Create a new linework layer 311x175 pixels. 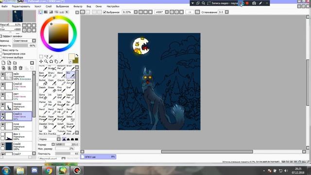(x=9, y=63)
